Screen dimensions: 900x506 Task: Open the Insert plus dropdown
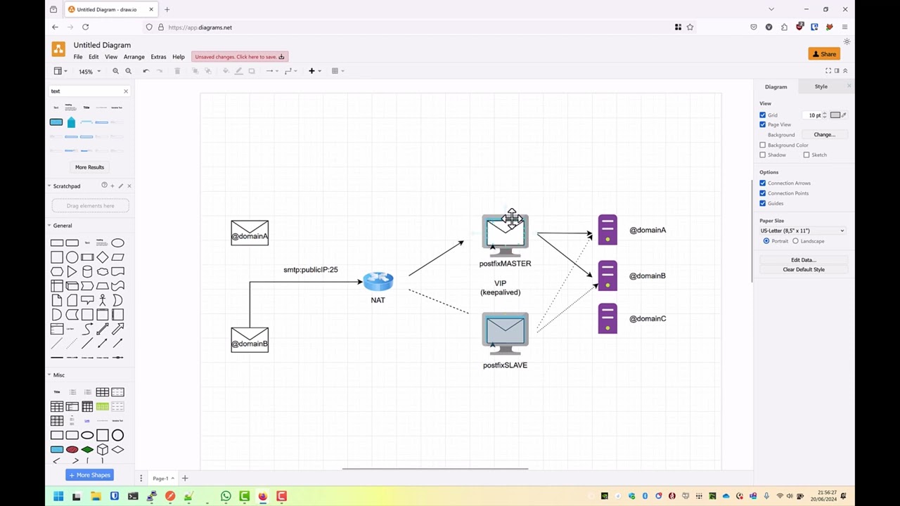pos(314,71)
